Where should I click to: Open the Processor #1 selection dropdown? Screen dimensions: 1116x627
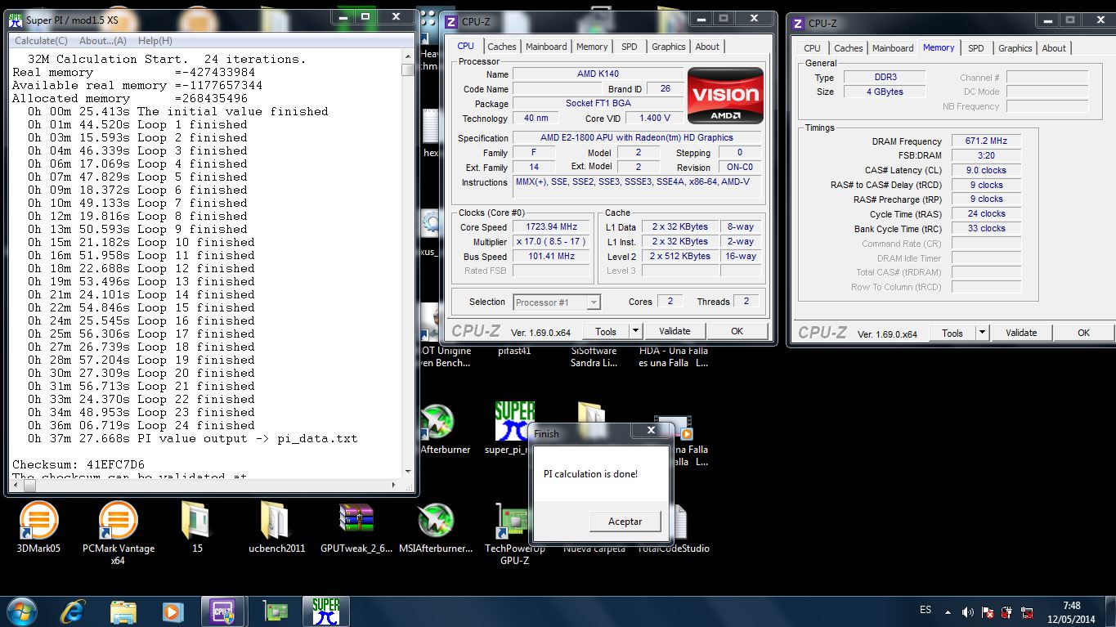pos(556,302)
